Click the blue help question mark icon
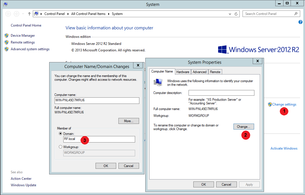Viewport: 305px width, 195px height. tap(300, 22)
